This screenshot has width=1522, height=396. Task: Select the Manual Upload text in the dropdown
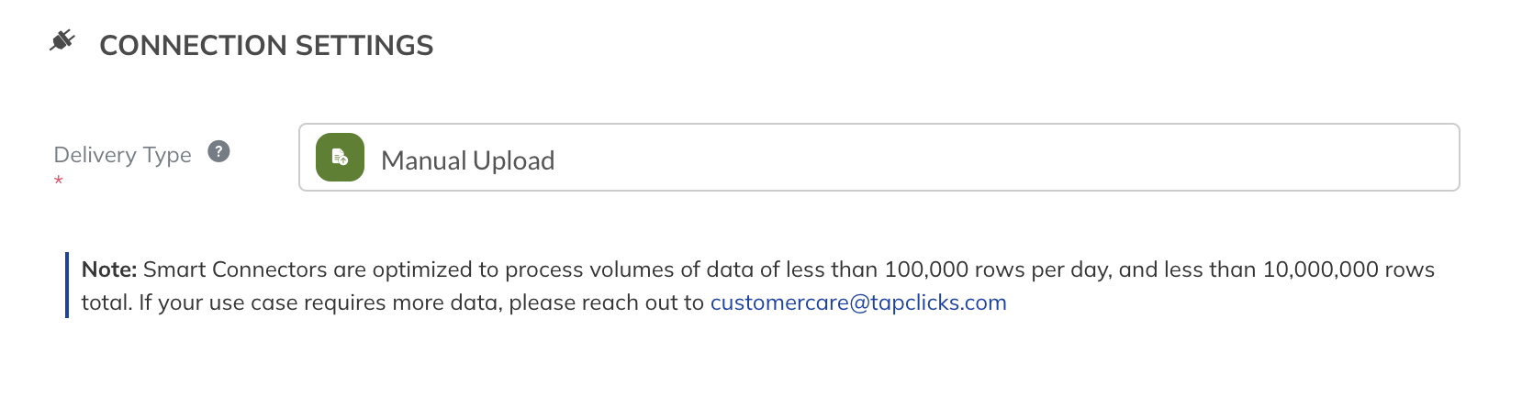(x=467, y=160)
